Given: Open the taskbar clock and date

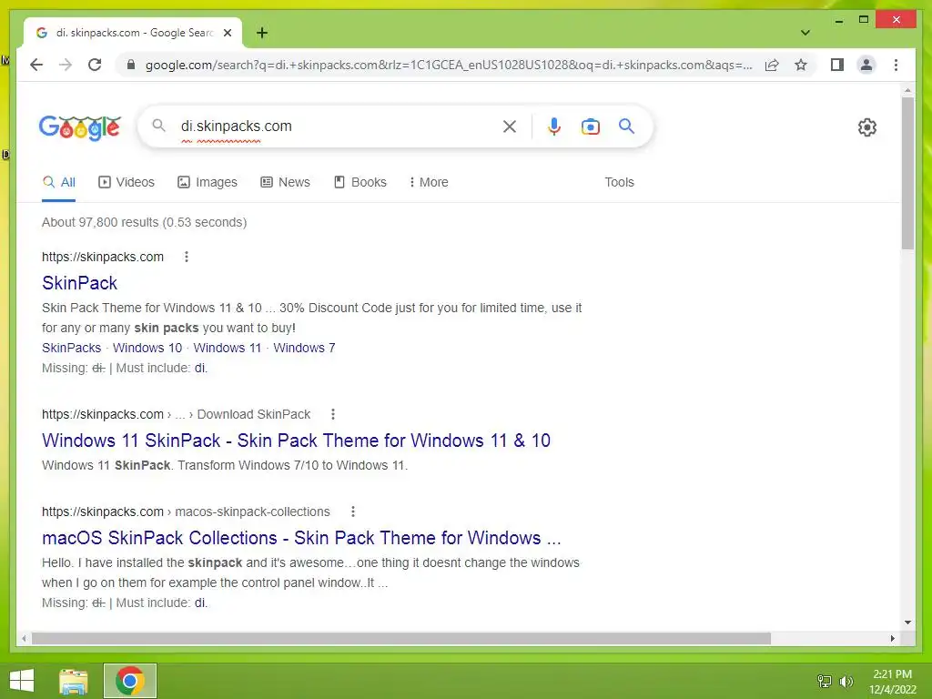Looking at the screenshot, I should 892,681.
